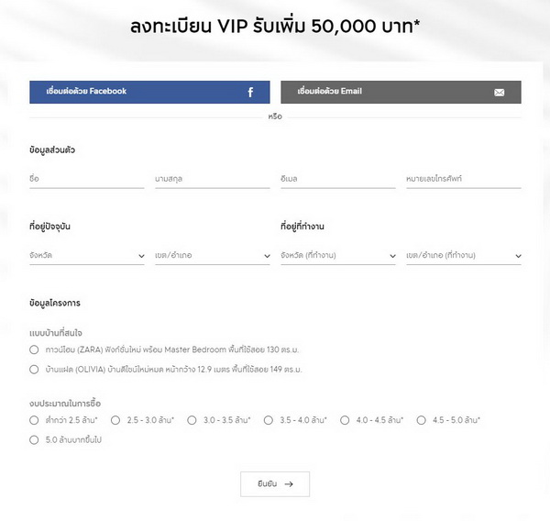
Task: Open the จังหวัด current address dropdown
Action: [x=86, y=255]
